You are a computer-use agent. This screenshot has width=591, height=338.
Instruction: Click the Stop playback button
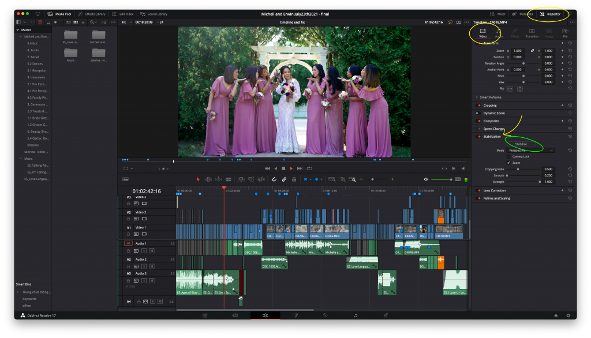click(283, 168)
